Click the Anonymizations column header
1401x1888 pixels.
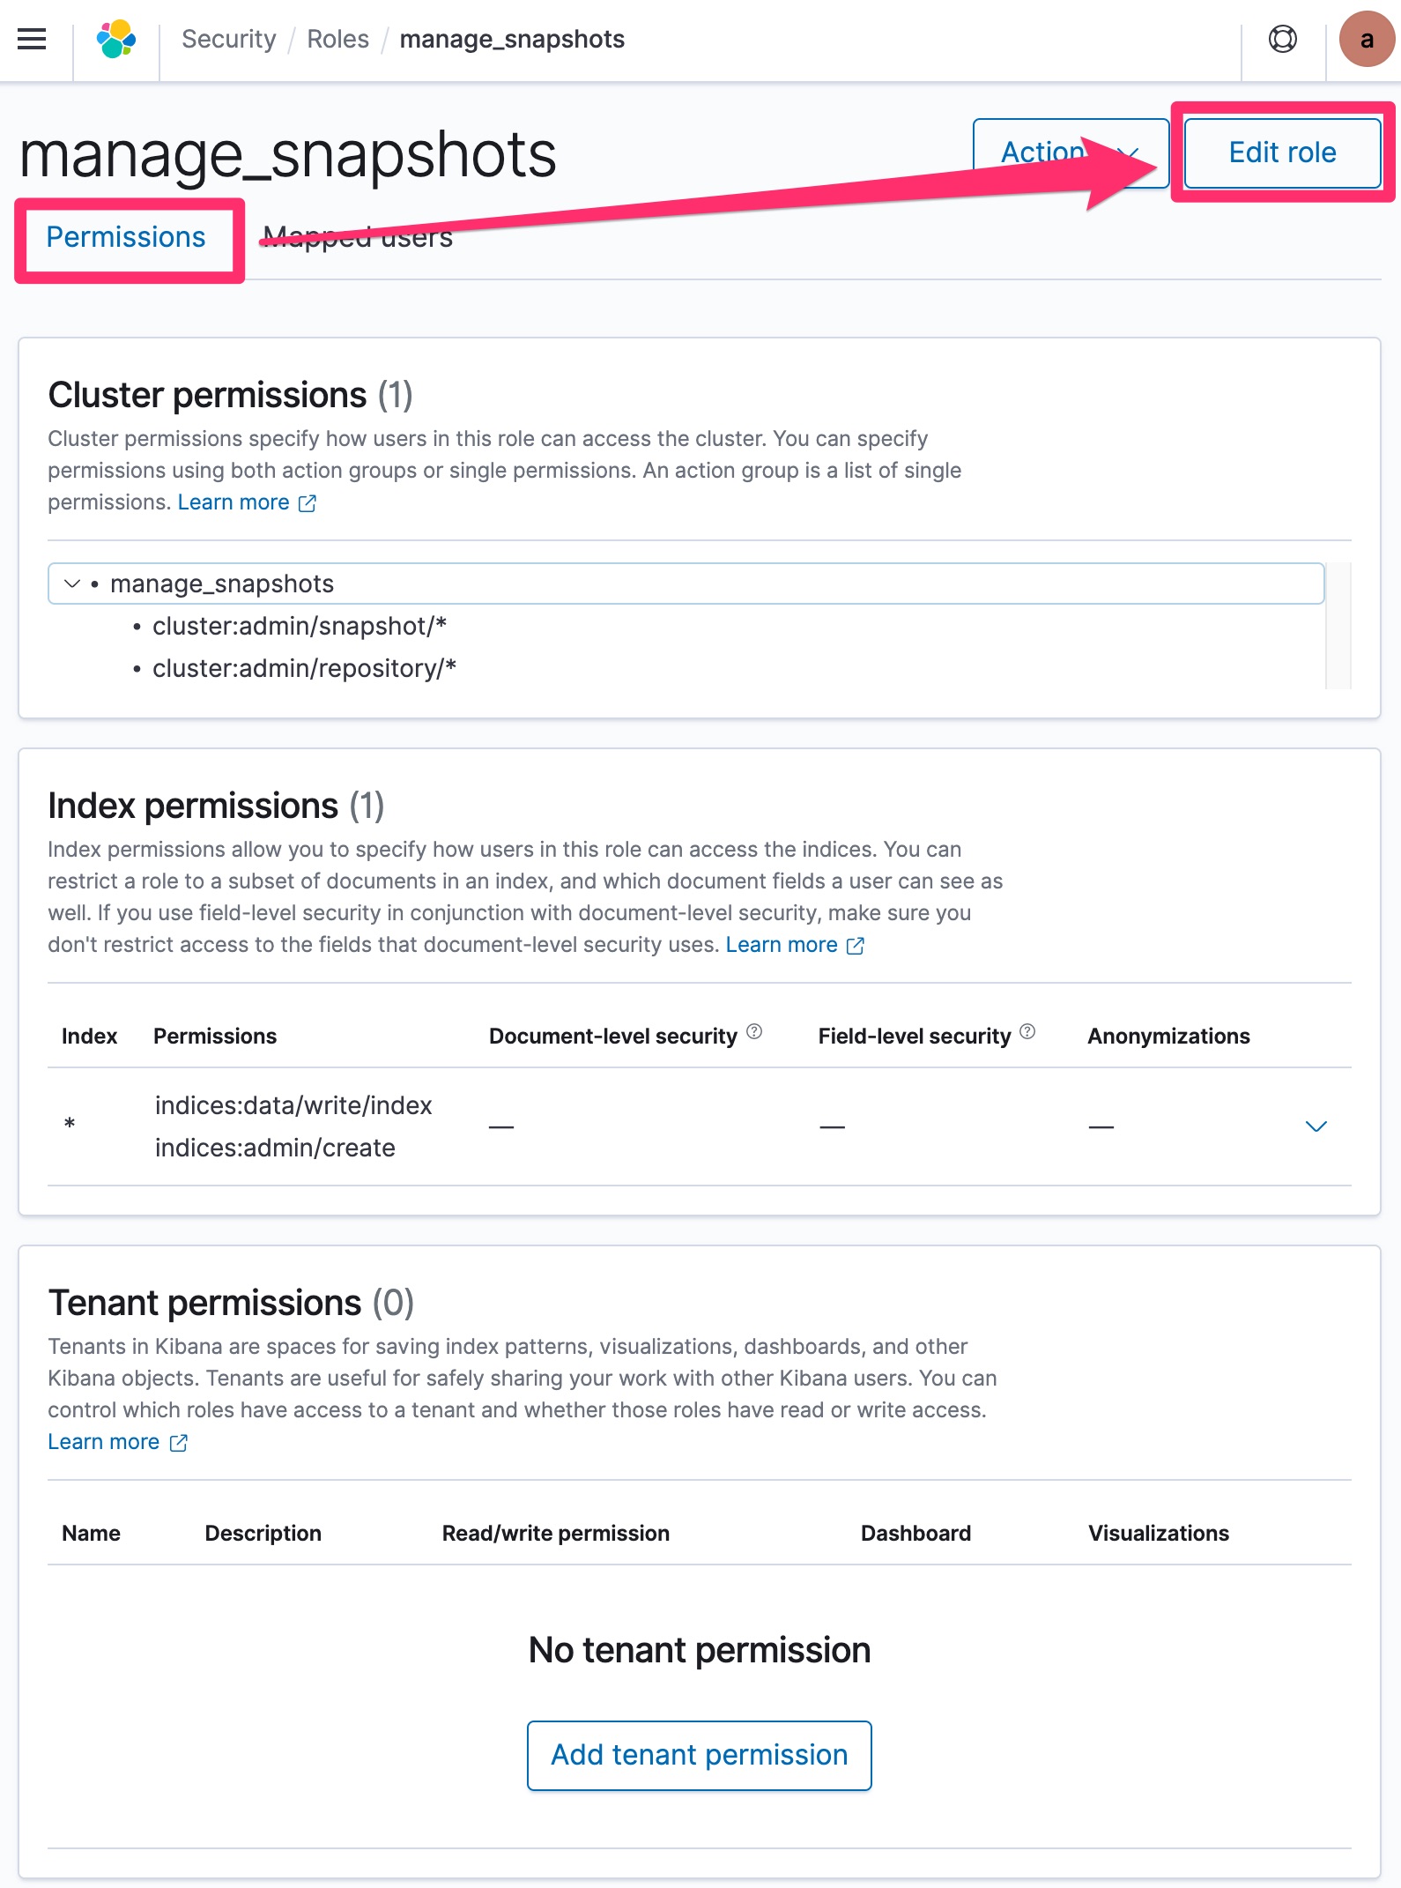point(1168,1036)
